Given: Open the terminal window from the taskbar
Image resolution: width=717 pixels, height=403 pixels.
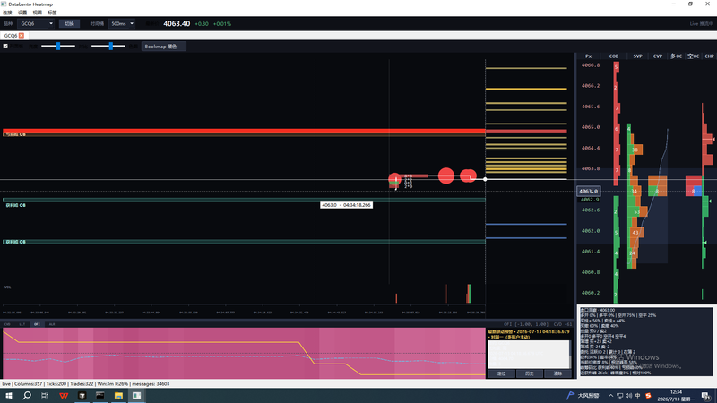Looking at the screenshot, I should point(100,395).
